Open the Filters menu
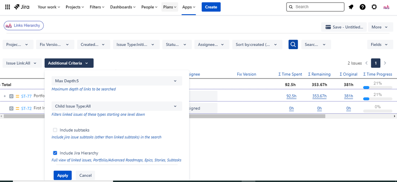The image size is (397, 182). coord(97,7)
